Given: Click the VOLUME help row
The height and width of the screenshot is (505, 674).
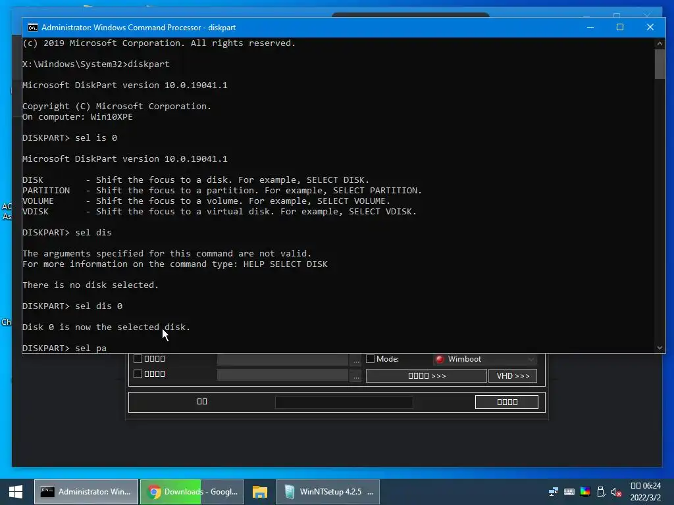Looking at the screenshot, I should click(x=206, y=201).
